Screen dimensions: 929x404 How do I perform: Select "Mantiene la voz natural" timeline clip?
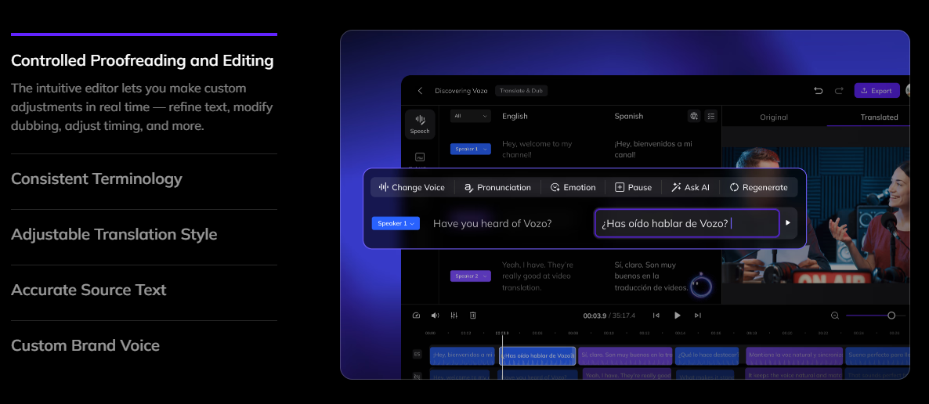point(794,355)
